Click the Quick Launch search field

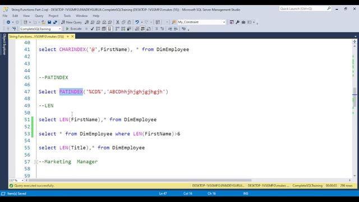tap(305, 9)
